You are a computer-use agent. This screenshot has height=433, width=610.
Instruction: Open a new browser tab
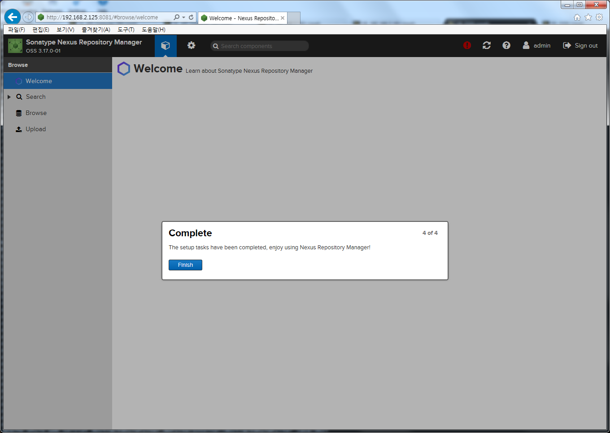(294, 18)
